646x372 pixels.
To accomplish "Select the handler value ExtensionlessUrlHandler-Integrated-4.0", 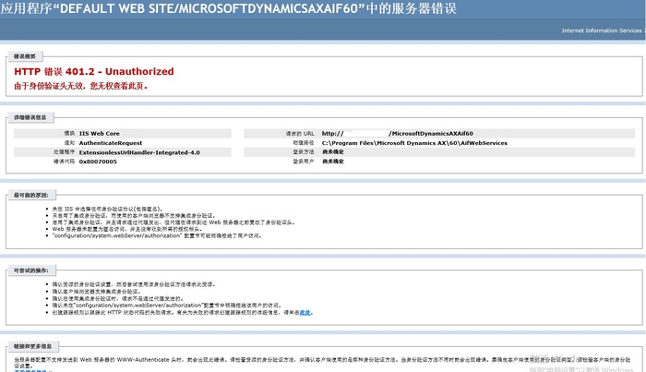I will click(139, 152).
